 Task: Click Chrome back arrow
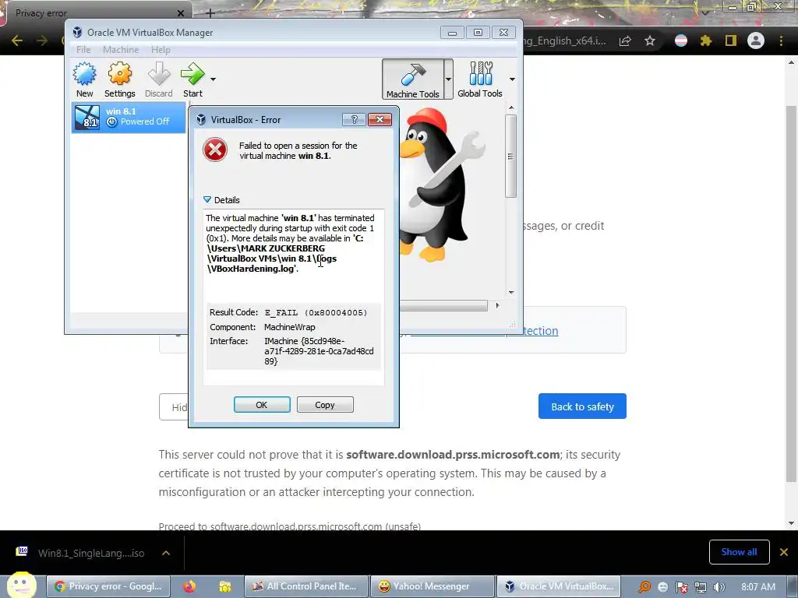pyautogui.click(x=17, y=40)
